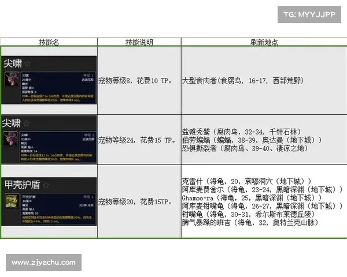
Task: Click the star beside the first 尖啸 title
Action: [x=27, y=63]
